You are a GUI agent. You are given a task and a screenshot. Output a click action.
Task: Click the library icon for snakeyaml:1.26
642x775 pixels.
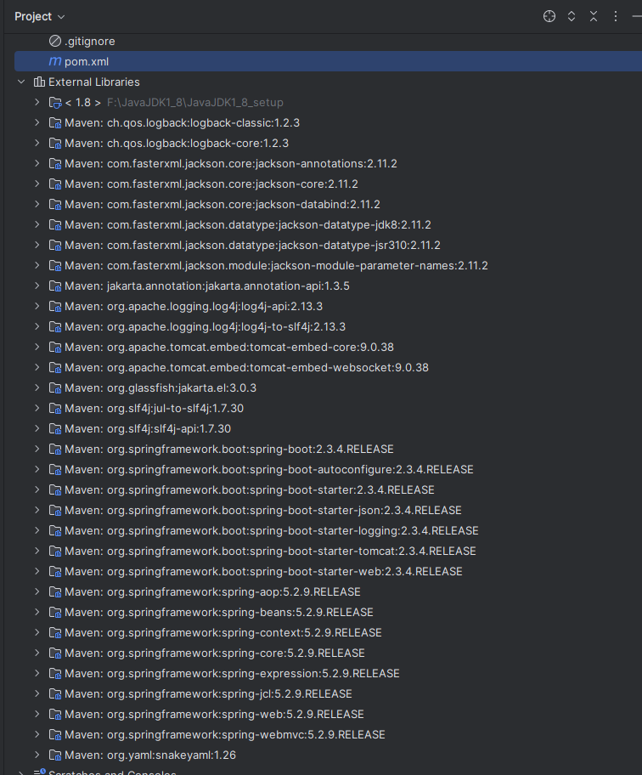pyautogui.click(x=55, y=755)
